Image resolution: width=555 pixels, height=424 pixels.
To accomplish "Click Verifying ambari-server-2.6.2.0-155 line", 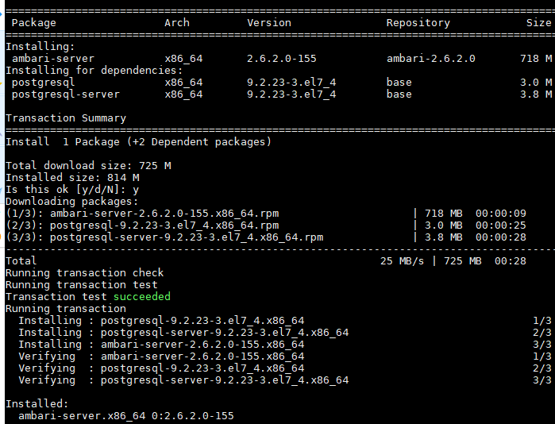I will (x=161, y=356).
